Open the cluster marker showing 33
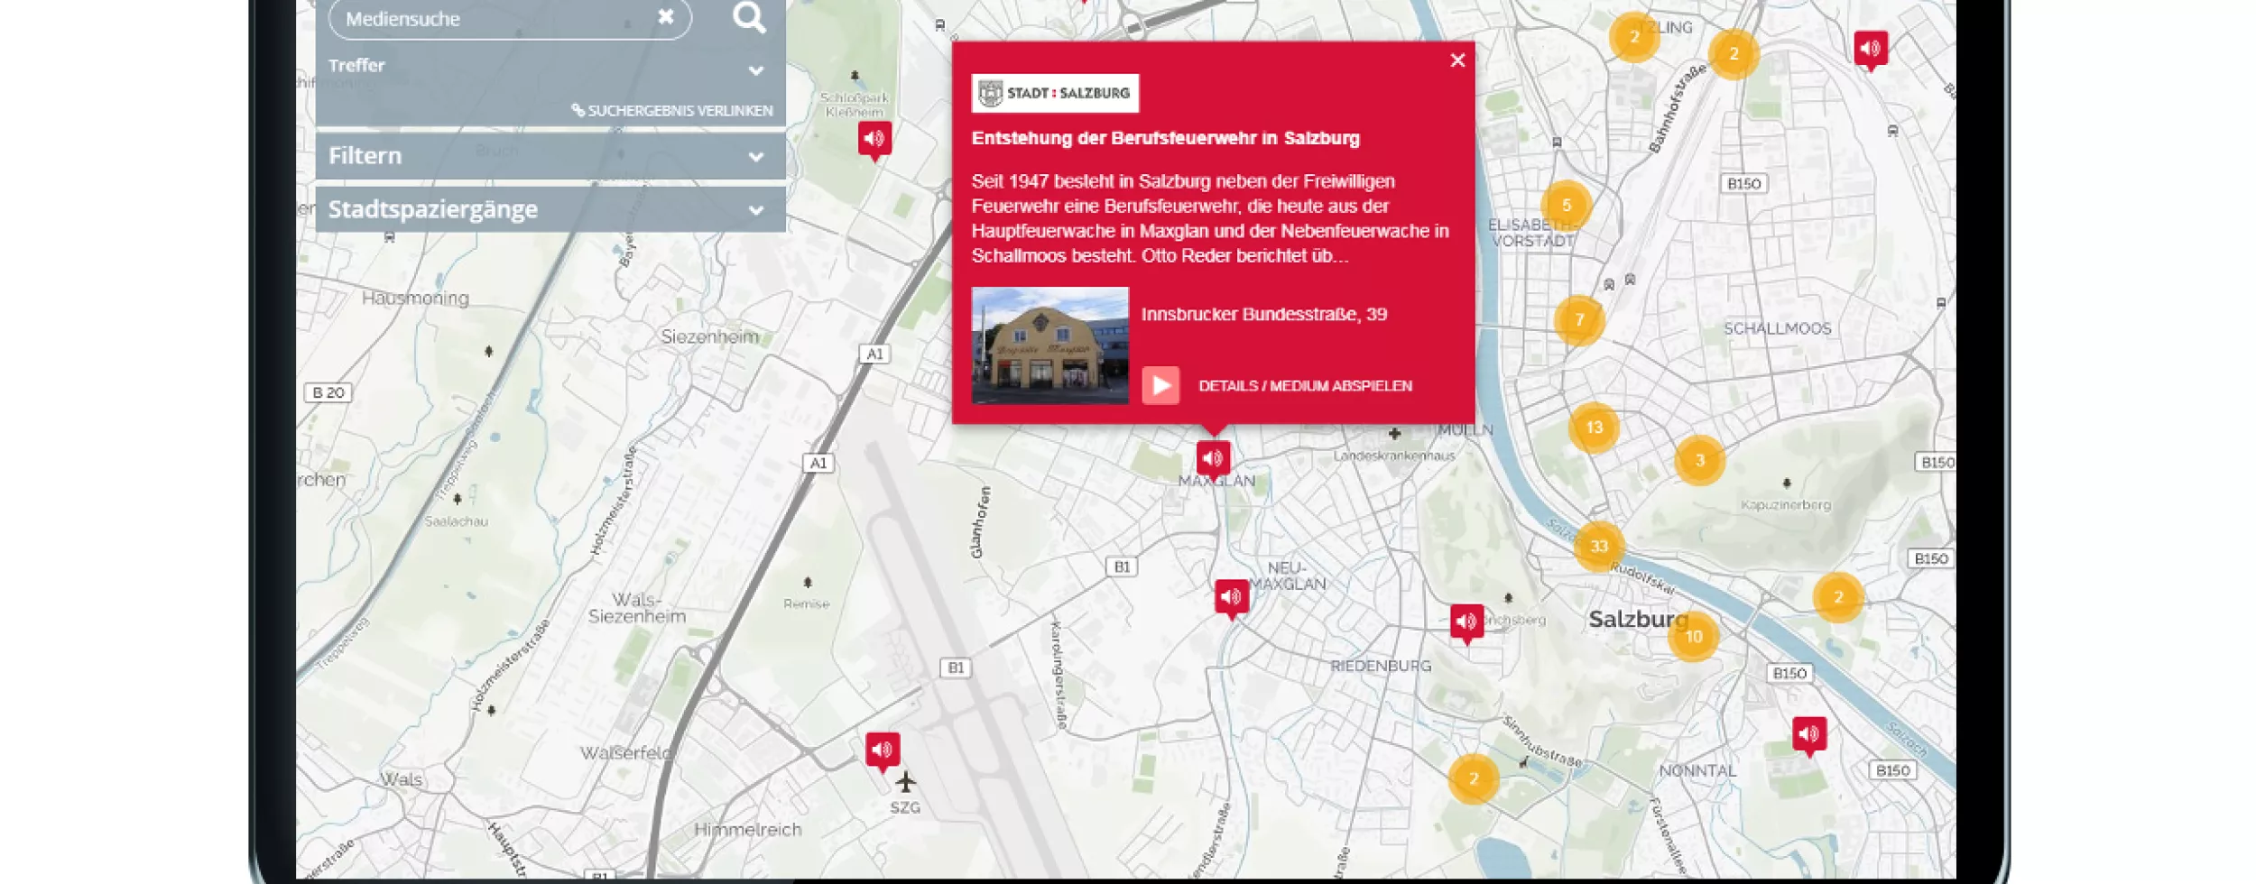Image resolution: width=2256 pixels, height=884 pixels. (x=1599, y=544)
